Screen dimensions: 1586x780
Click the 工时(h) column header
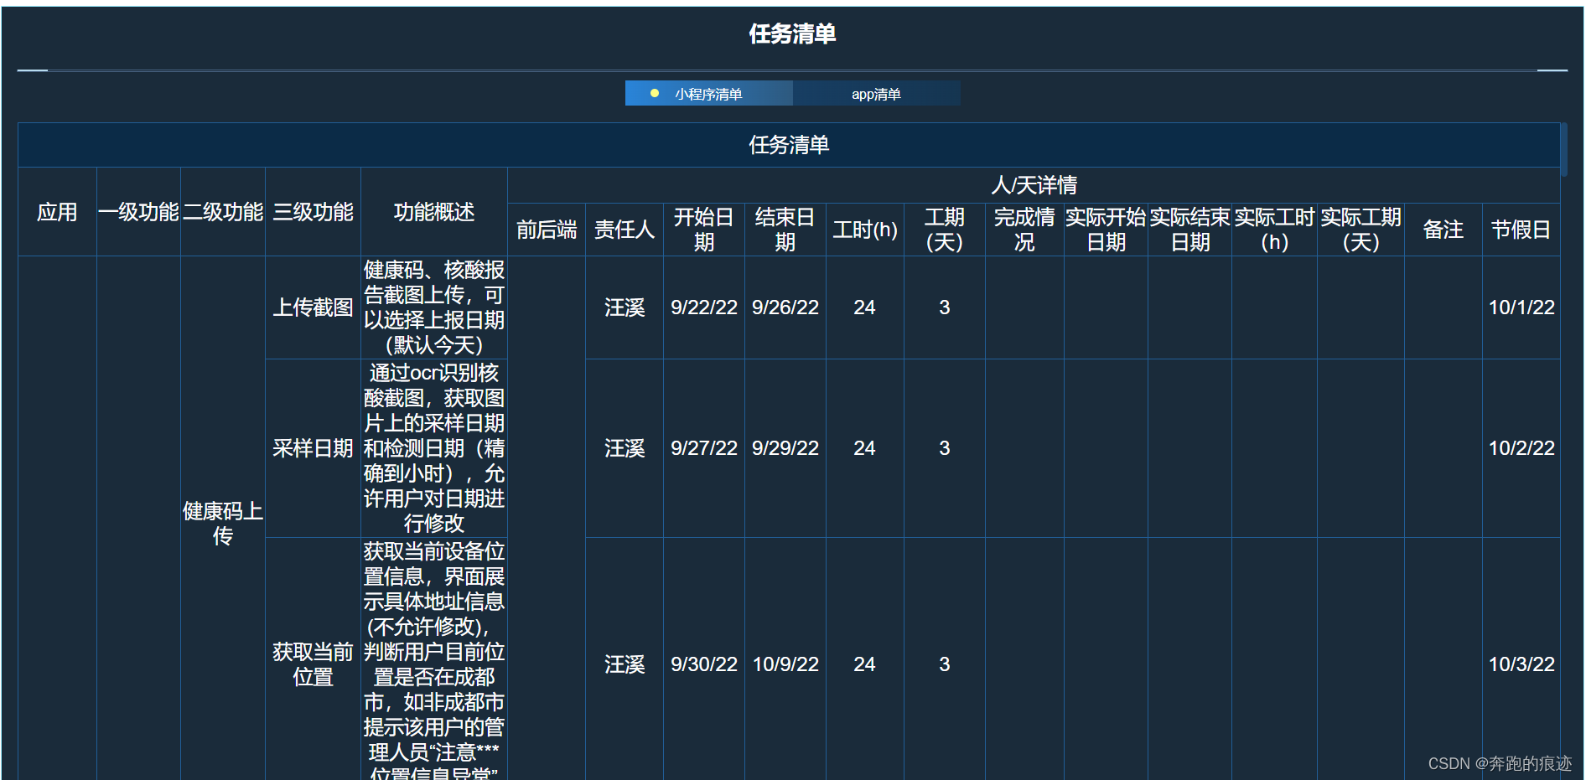click(865, 230)
